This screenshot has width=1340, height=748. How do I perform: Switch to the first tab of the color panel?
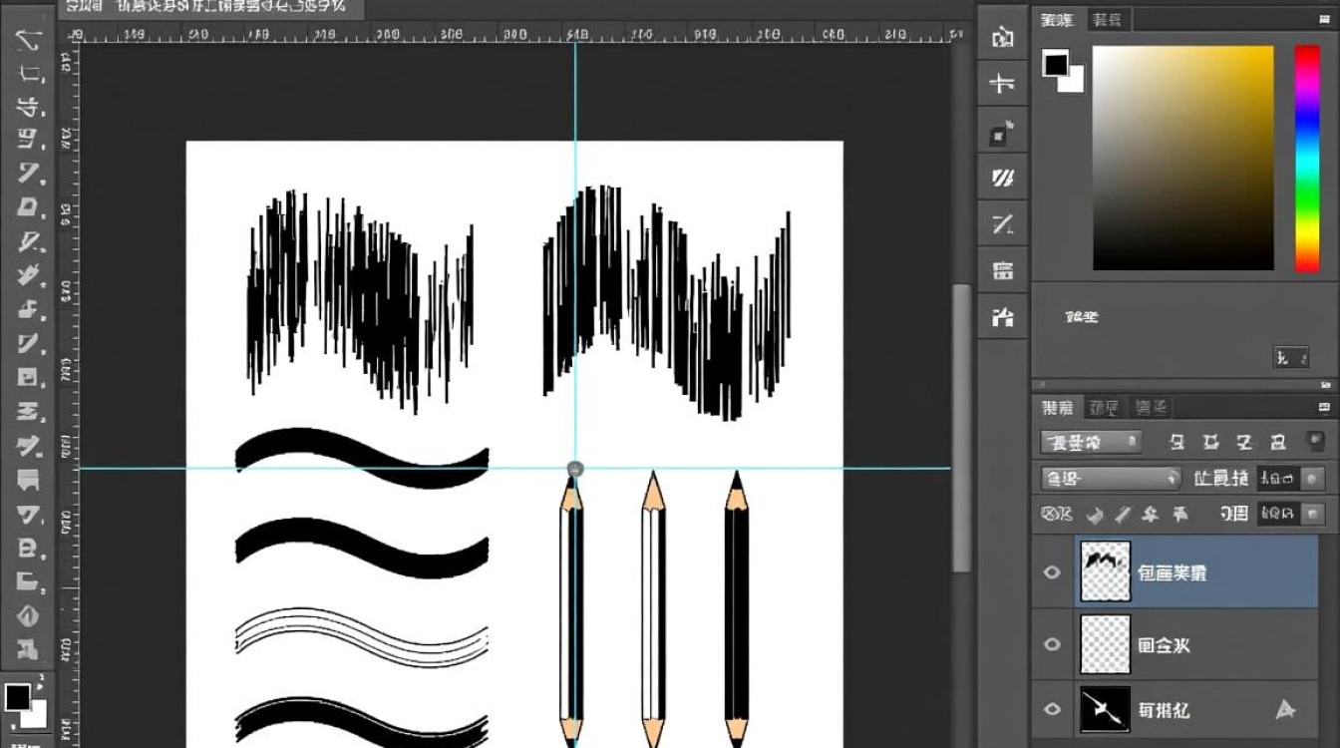point(1059,19)
